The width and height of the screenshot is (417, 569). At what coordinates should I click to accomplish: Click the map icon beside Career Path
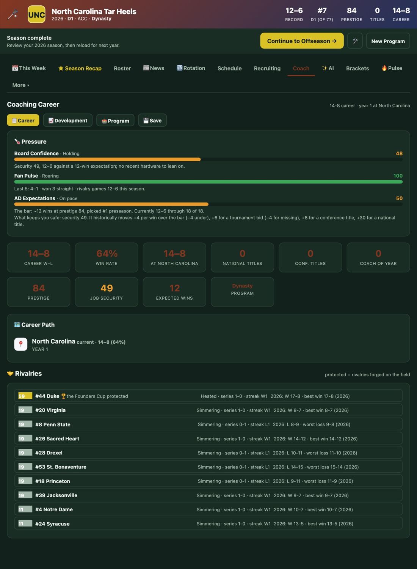pyautogui.click(x=17, y=325)
